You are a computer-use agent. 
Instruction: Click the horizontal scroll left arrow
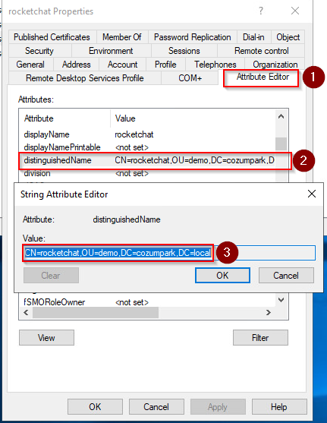click(x=26, y=312)
